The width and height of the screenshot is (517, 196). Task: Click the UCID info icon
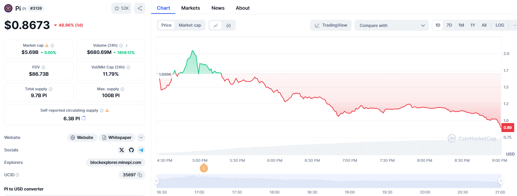tap(17, 175)
